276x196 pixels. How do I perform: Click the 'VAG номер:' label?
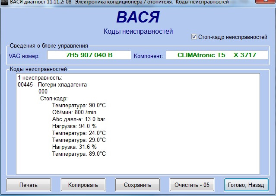[24, 56]
